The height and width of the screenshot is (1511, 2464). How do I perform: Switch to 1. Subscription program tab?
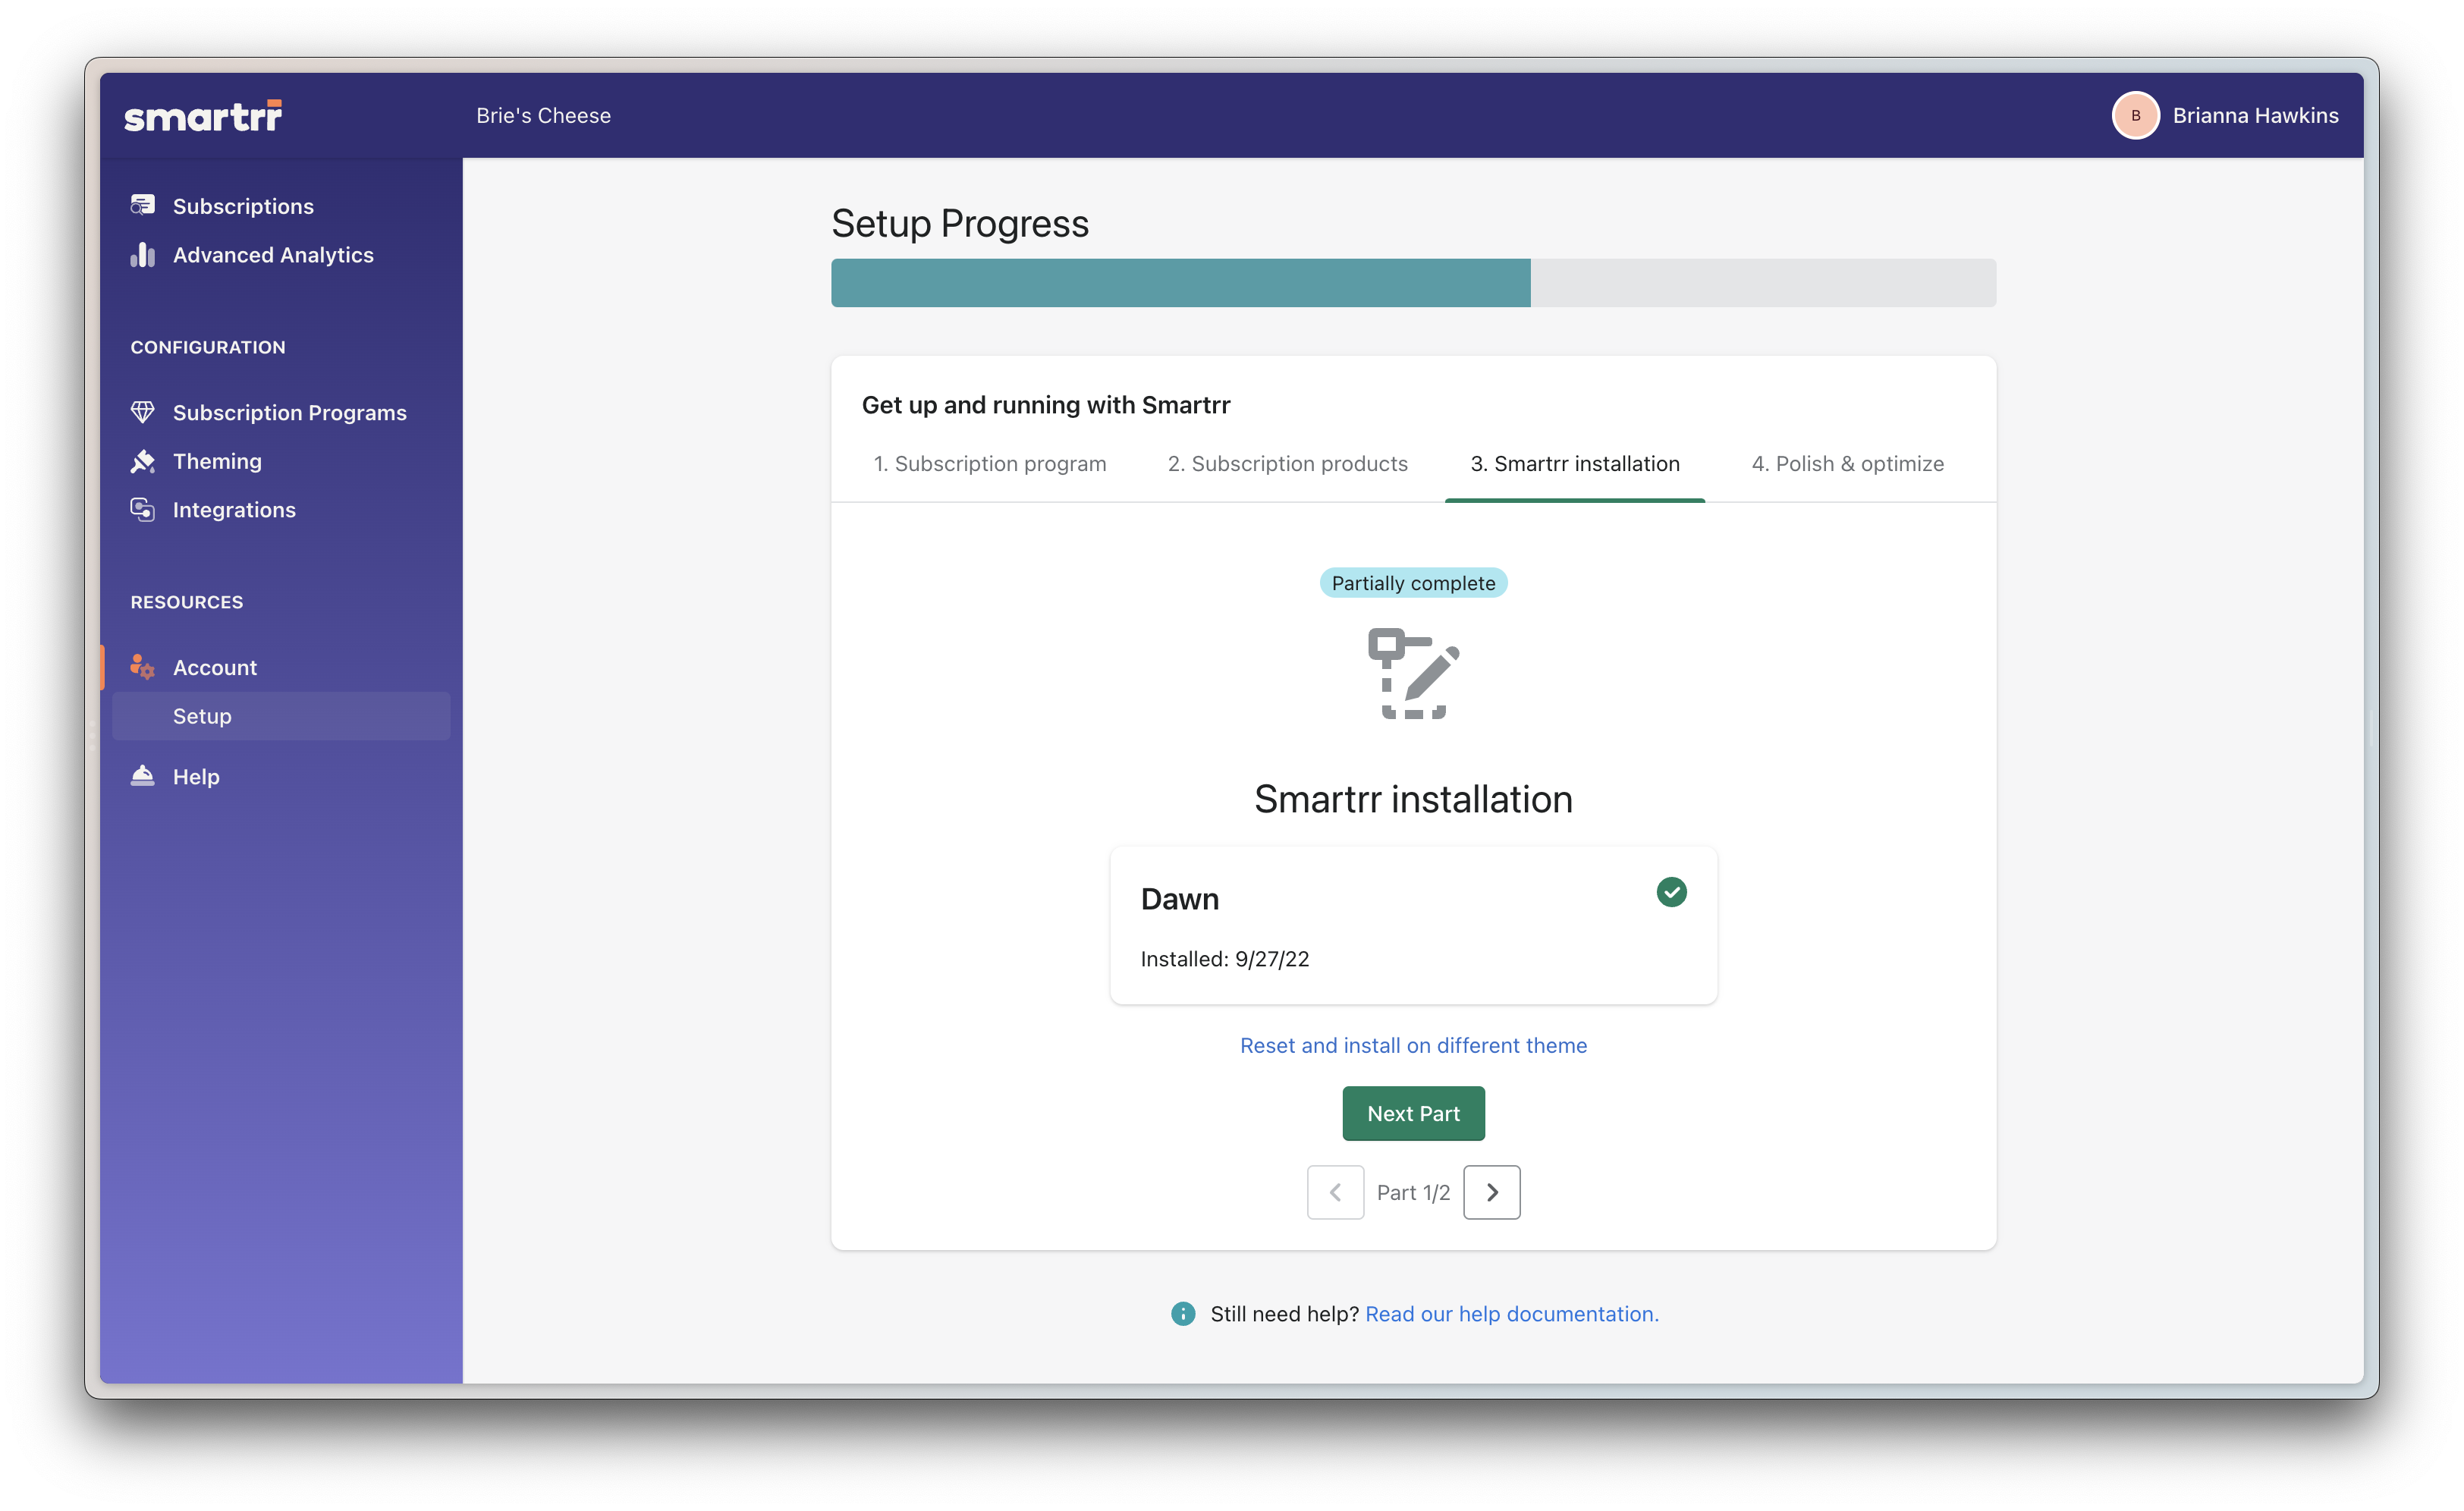pos(990,463)
